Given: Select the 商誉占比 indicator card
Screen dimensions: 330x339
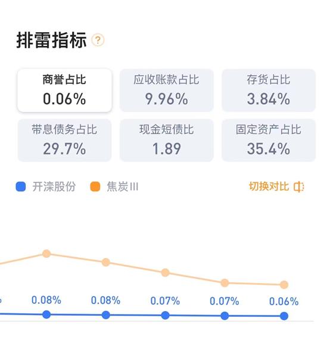Looking at the screenshot, I should click(x=64, y=91).
